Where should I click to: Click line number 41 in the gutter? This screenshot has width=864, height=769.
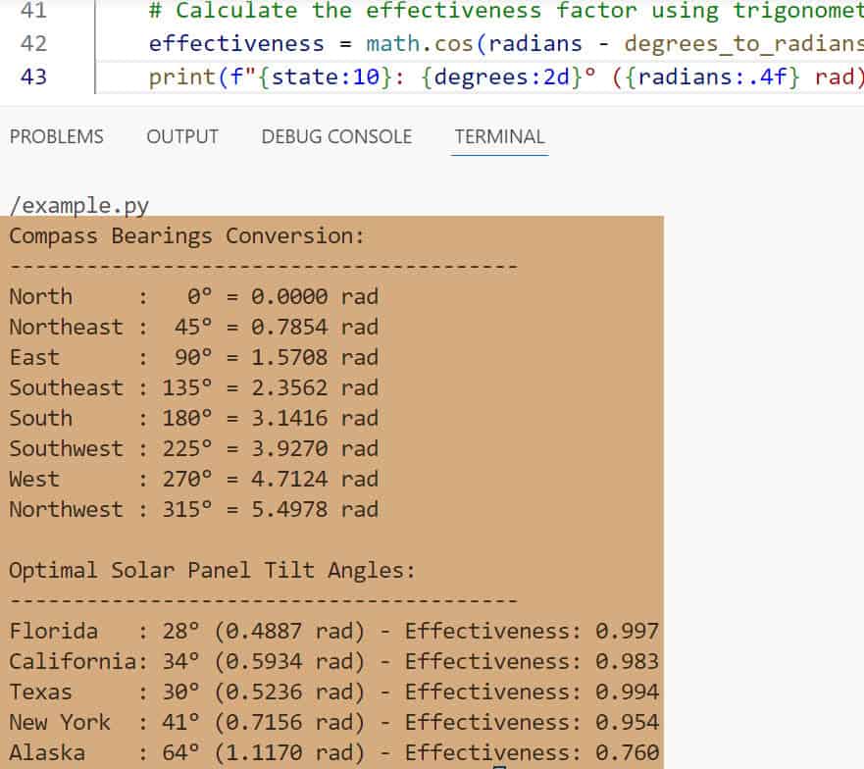coord(32,12)
